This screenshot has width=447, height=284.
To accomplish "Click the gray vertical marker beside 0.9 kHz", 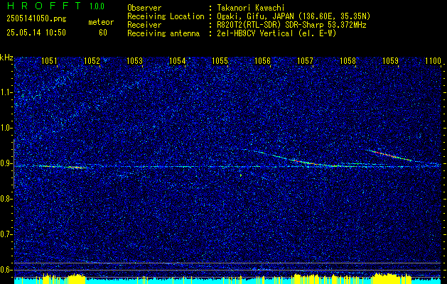I will 14,164.
